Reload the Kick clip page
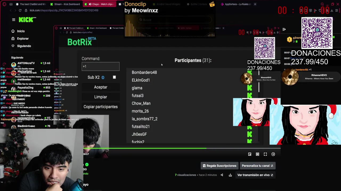This screenshot has width=341, height=191. pos(20,10)
